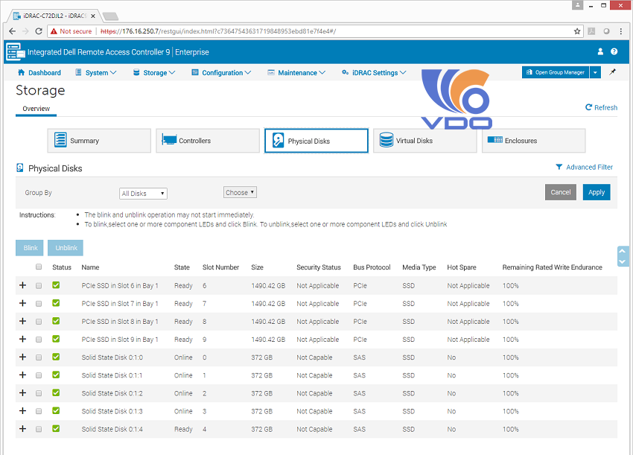Click the page scroll up/down widget
Screen dimensions: 633x455
[x=622, y=256]
